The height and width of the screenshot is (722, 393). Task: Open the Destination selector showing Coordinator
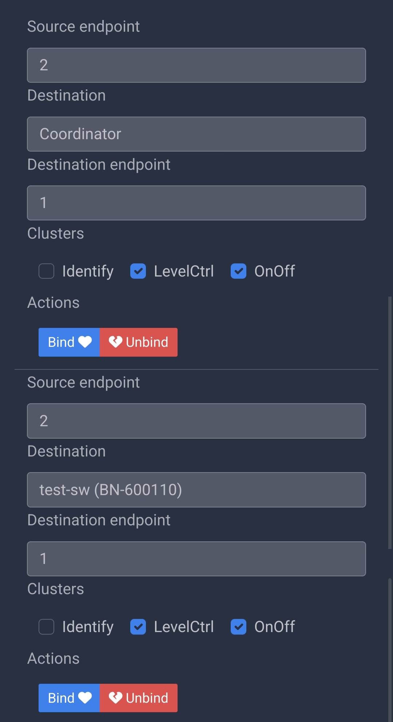tap(196, 134)
